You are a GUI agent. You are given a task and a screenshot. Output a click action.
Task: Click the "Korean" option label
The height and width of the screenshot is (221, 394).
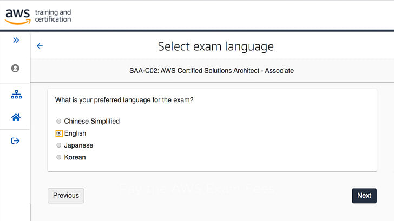point(75,157)
